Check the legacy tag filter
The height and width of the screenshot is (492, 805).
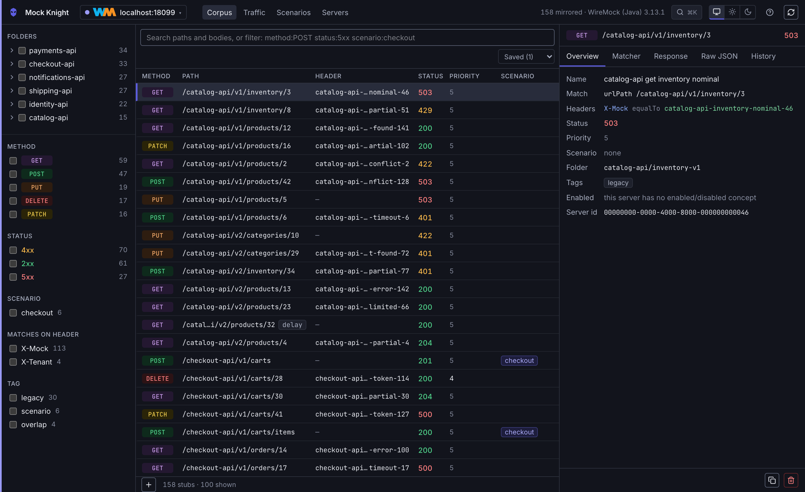pos(13,398)
